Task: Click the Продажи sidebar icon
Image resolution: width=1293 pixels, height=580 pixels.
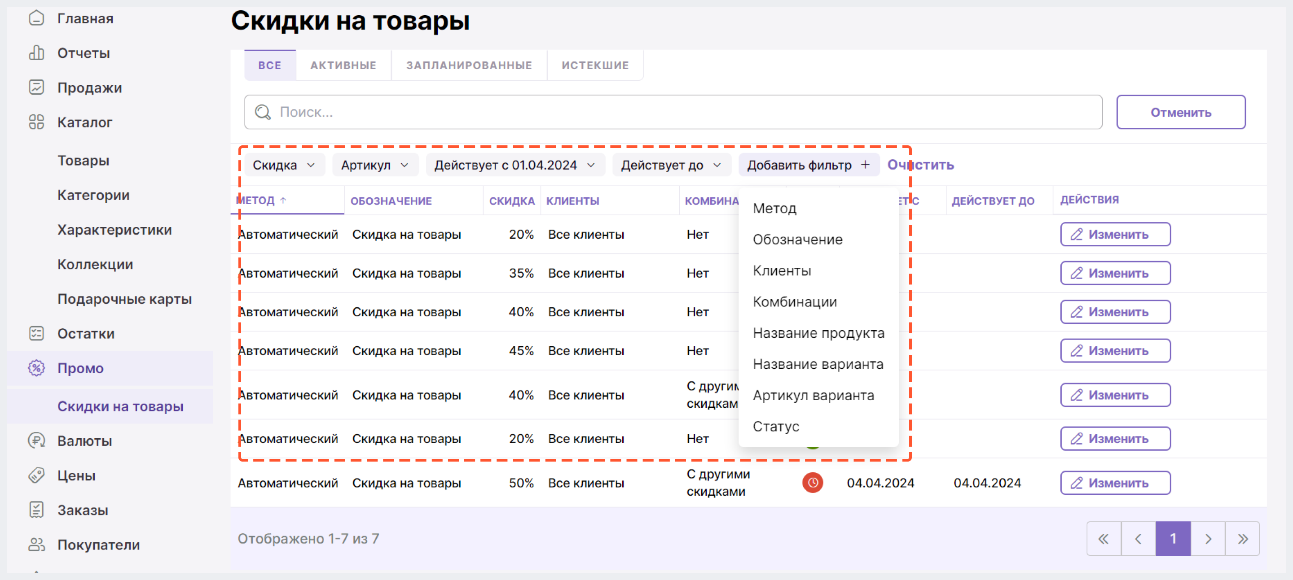Action: [x=36, y=87]
